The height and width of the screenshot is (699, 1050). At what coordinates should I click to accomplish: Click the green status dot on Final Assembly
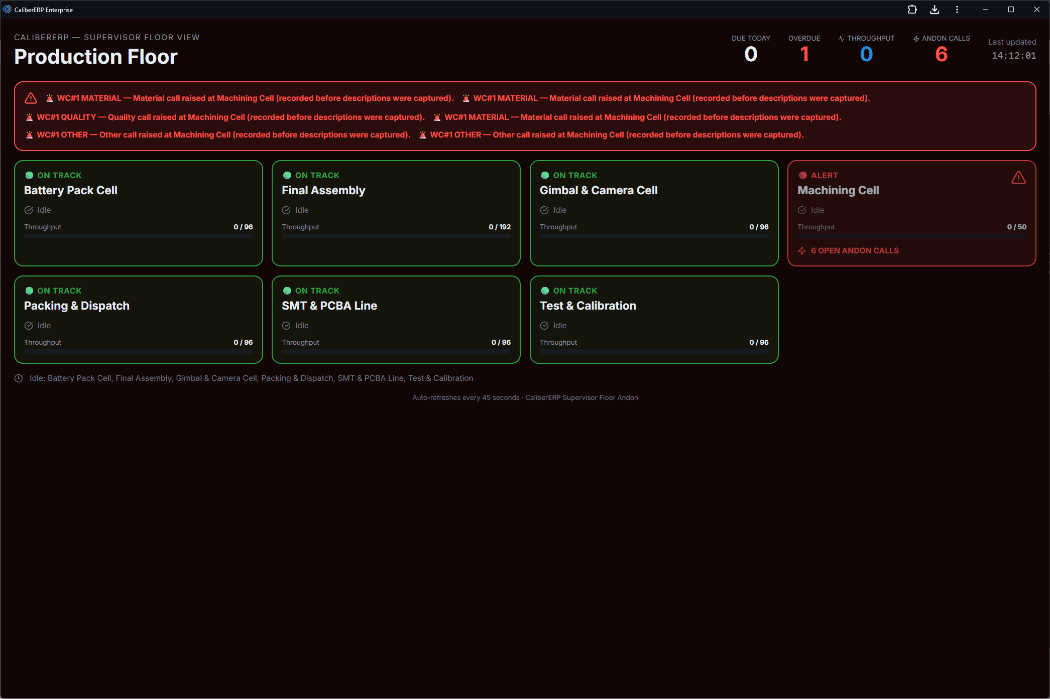pos(287,176)
